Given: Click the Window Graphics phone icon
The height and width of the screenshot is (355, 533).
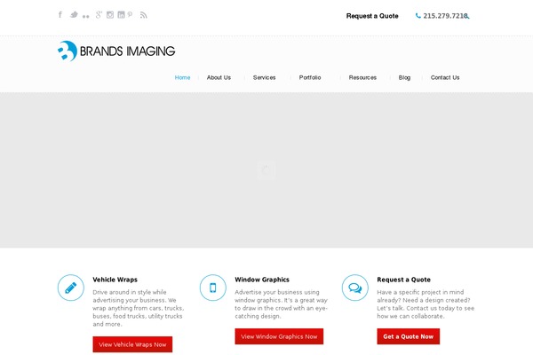Looking at the screenshot, I should point(213,288).
